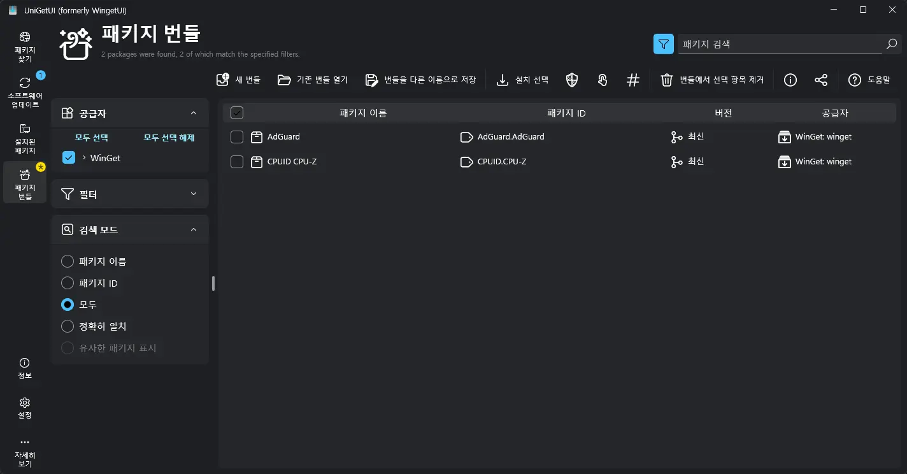Open the 정보 about page
907x474 pixels.
(x=25, y=368)
